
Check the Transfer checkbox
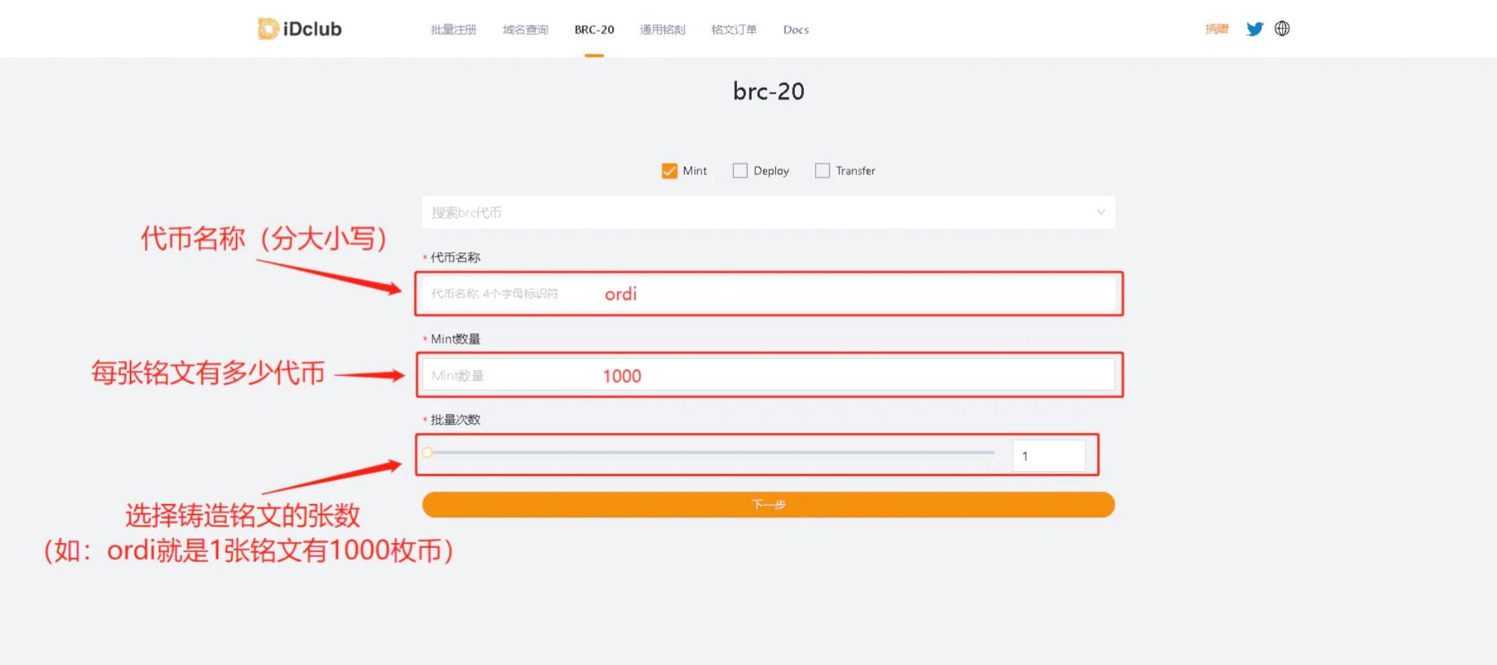822,171
